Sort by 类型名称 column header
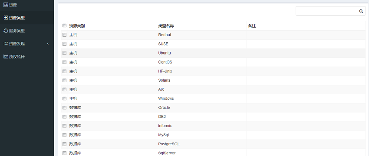Screen dimensions: 369x156 point(166,26)
